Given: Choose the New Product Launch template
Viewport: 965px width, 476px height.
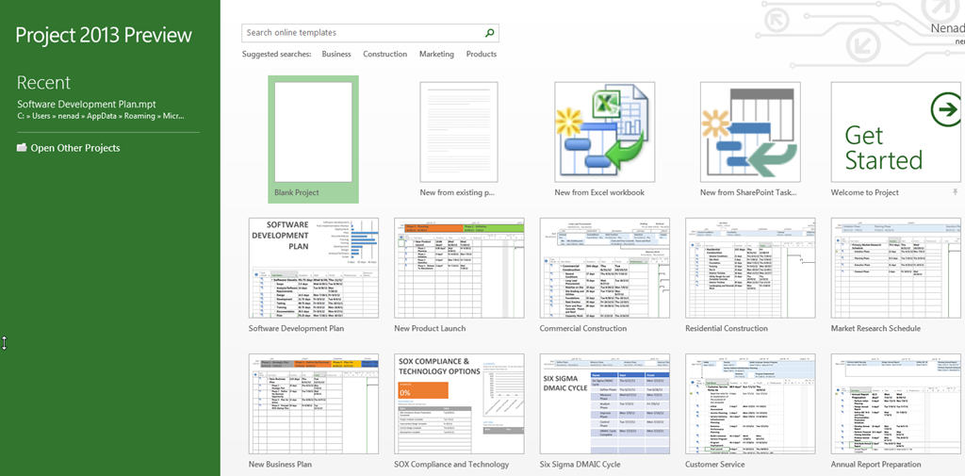Looking at the screenshot, I should [x=459, y=268].
